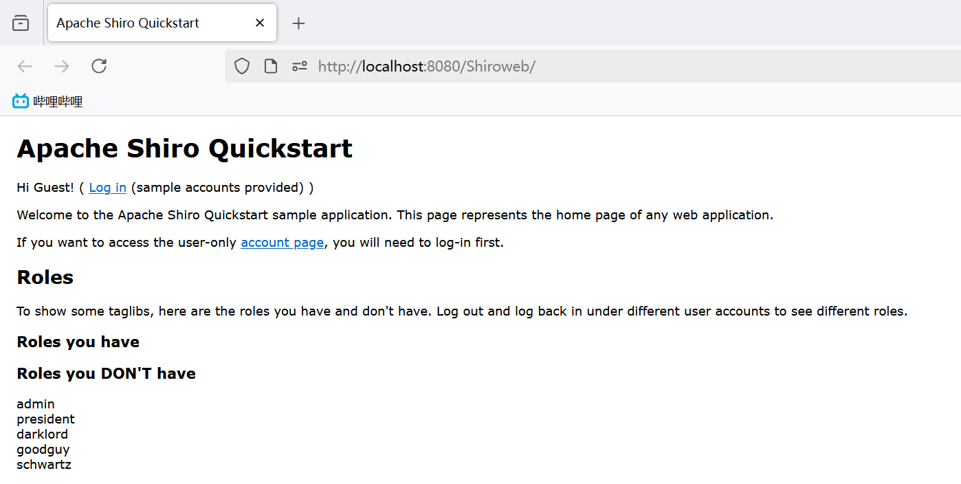The height and width of the screenshot is (484, 961).
Task: Click the text '(sample accounts provided)'
Action: click(x=217, y=188)
